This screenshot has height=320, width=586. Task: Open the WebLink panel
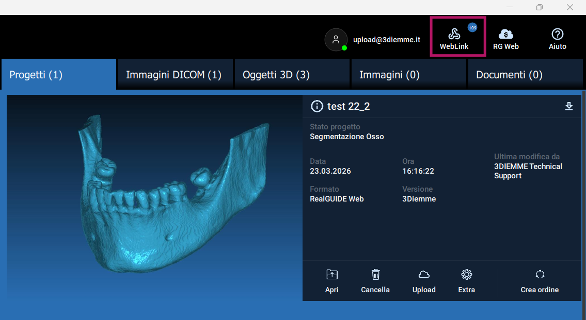pyautogui.click(x=454, y=37)
